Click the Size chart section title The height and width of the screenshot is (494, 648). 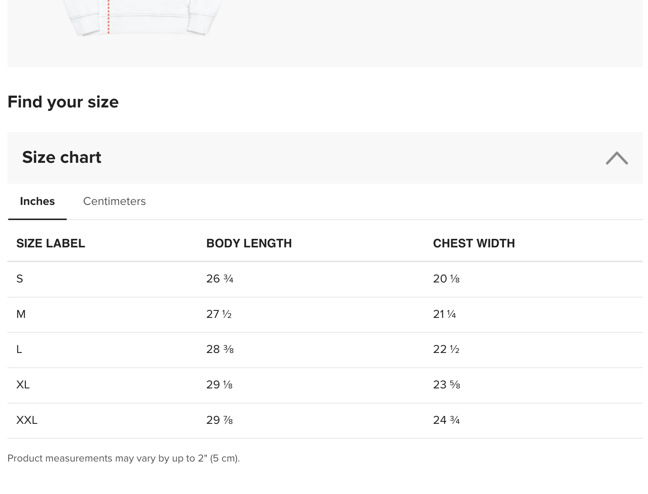(62, 157)
